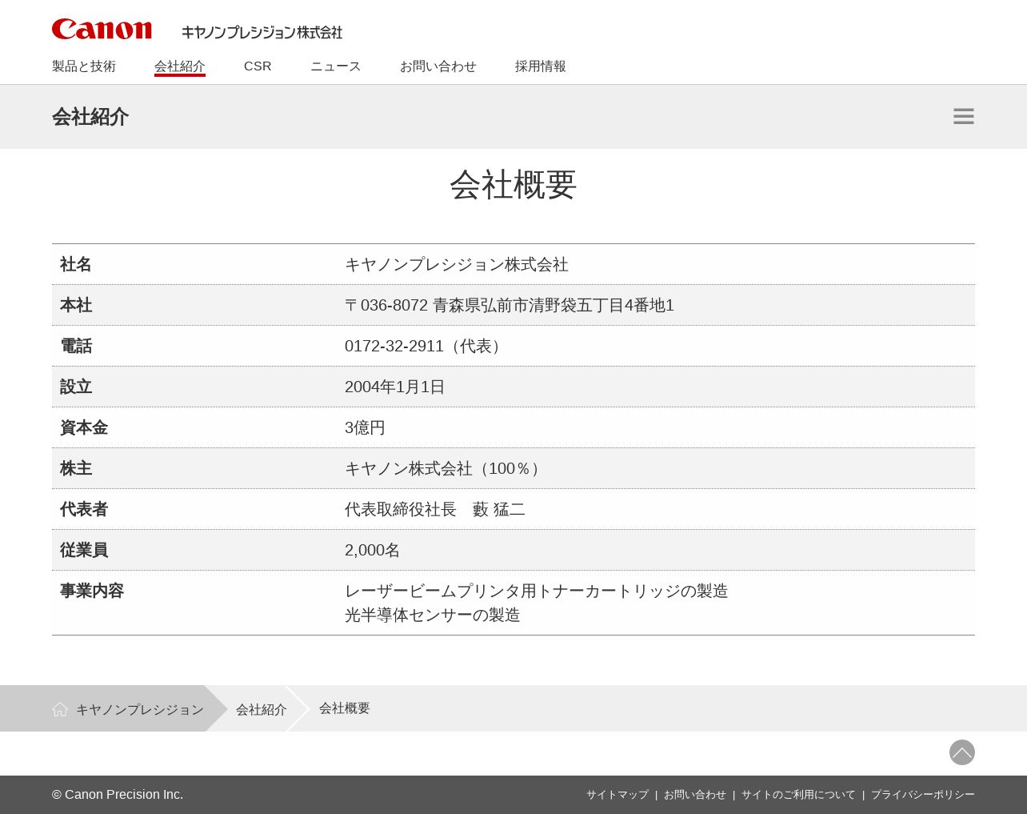Image resolution: width=1027 pixels, height=814 pixels.
Task: Open the CSR nav item
Action: pos(258,66)
